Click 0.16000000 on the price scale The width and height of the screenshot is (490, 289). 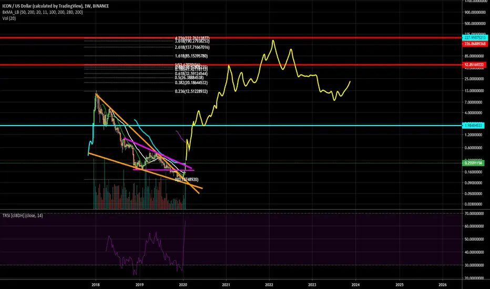(x=474, y=172)
